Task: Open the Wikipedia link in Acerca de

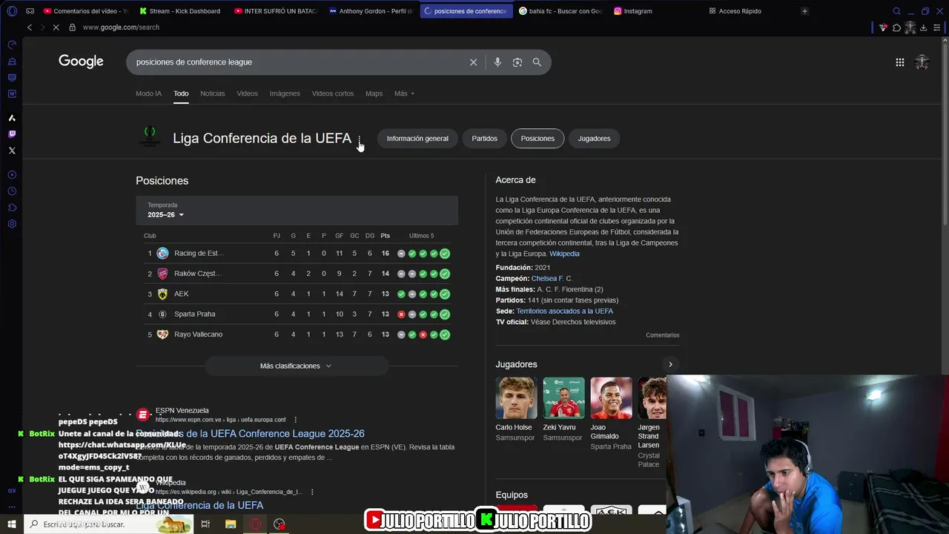Action: (x=564, y=254)
